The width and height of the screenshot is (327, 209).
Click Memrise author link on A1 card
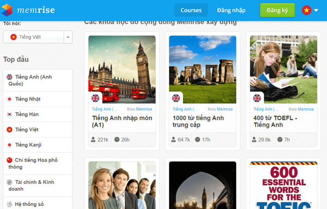144,109
